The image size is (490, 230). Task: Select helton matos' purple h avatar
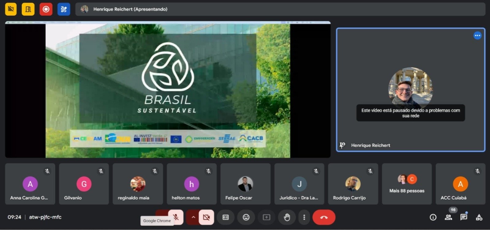coord(192,184)
